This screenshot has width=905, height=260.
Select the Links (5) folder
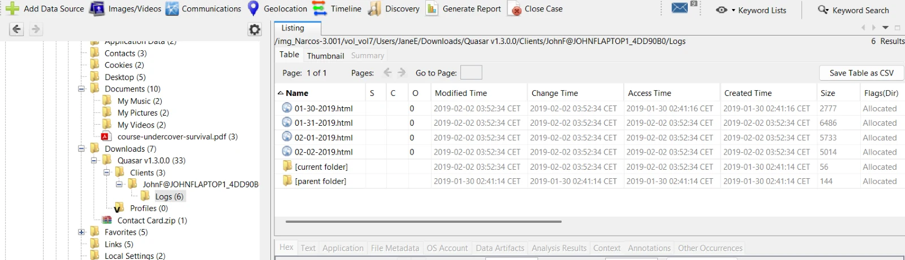point(119,244)
